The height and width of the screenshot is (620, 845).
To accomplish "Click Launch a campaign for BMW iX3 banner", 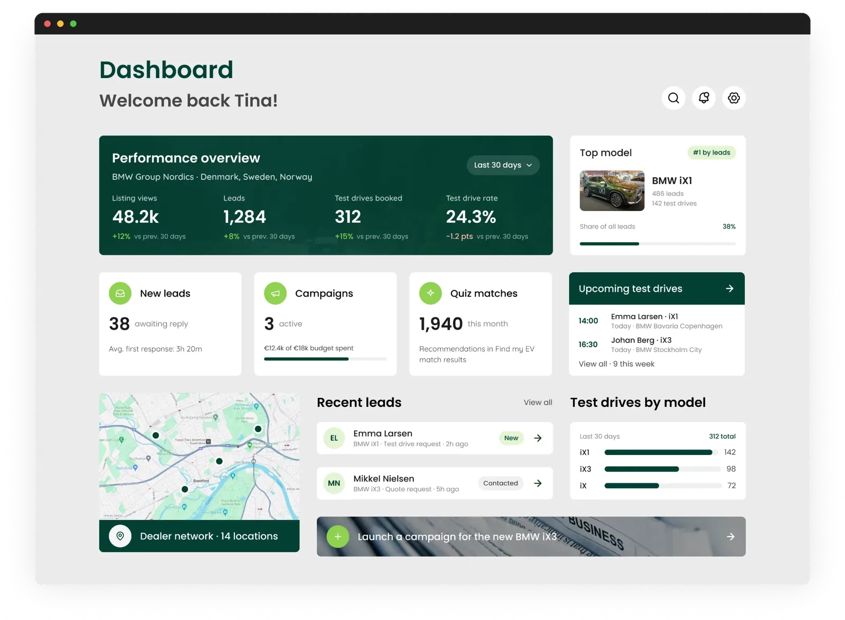I will (531, 537).
